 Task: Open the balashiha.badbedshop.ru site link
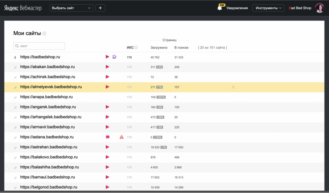pos(49,167)
